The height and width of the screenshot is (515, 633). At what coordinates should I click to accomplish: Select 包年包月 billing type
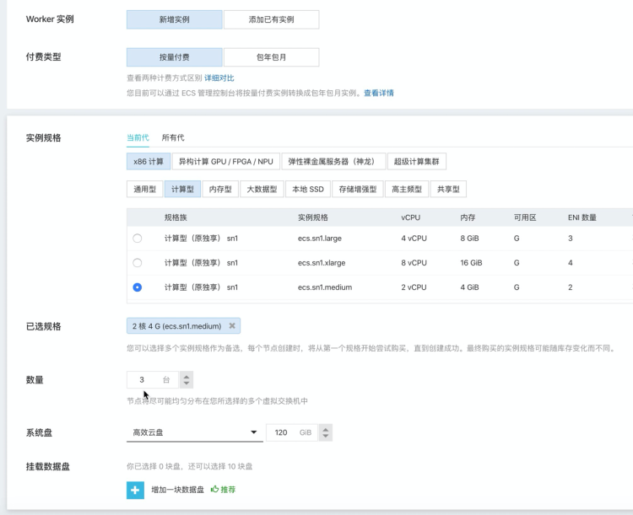pos(271,57)
